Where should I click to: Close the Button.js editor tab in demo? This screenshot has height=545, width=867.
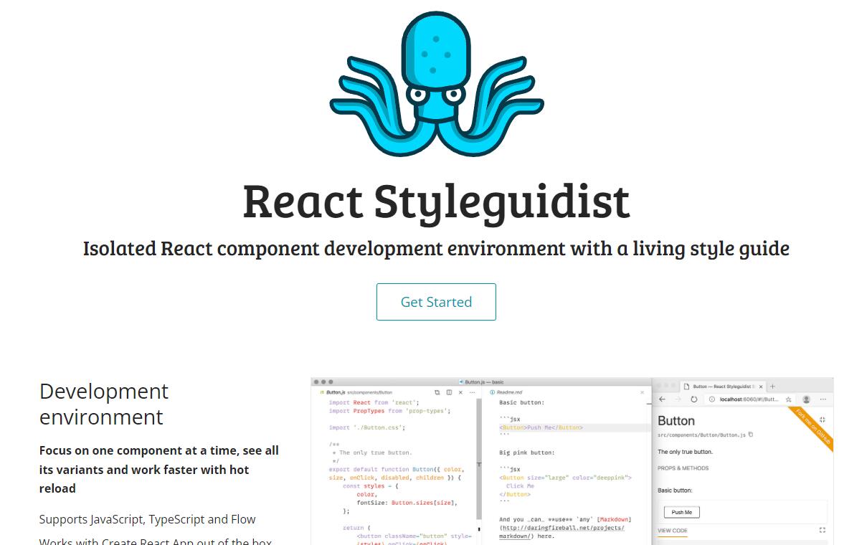460,392
